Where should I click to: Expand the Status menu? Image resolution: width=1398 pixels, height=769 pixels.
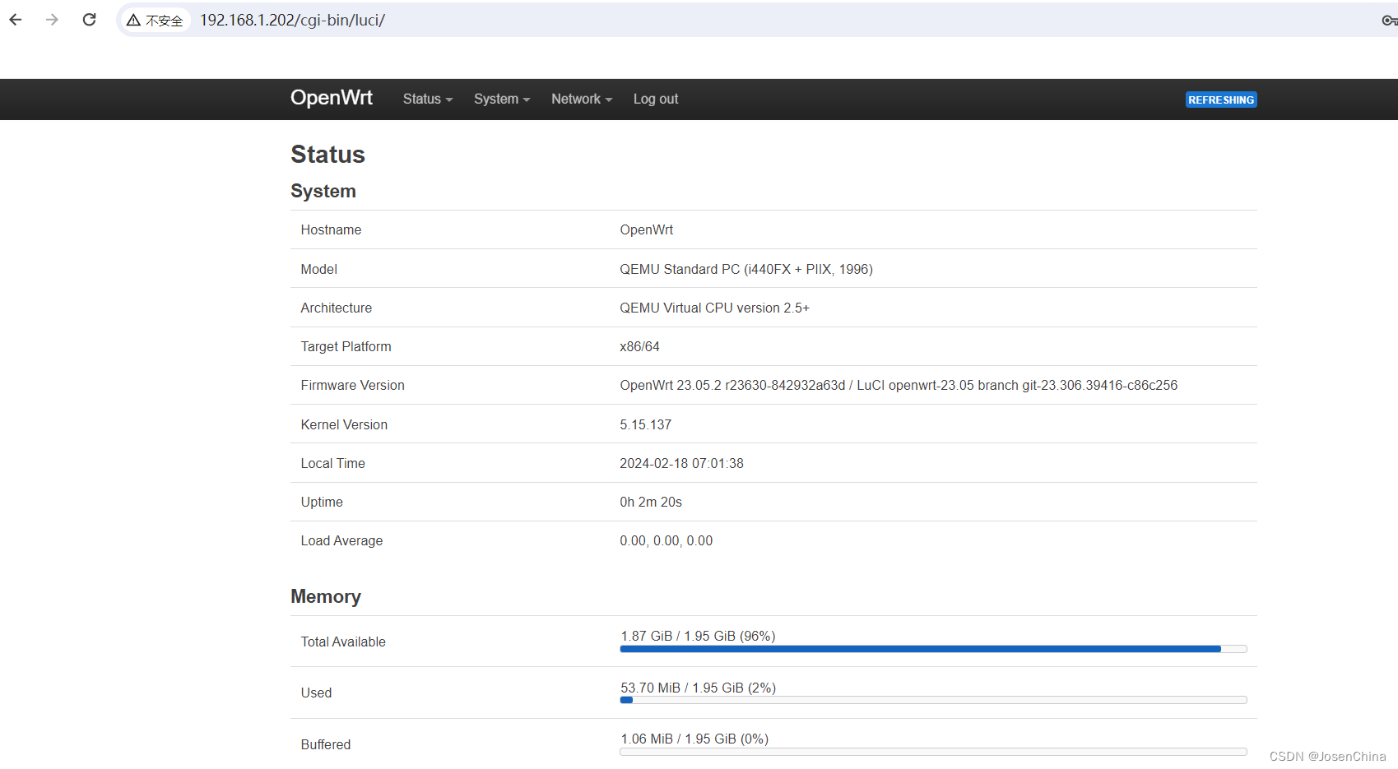(x=428, y=99)
